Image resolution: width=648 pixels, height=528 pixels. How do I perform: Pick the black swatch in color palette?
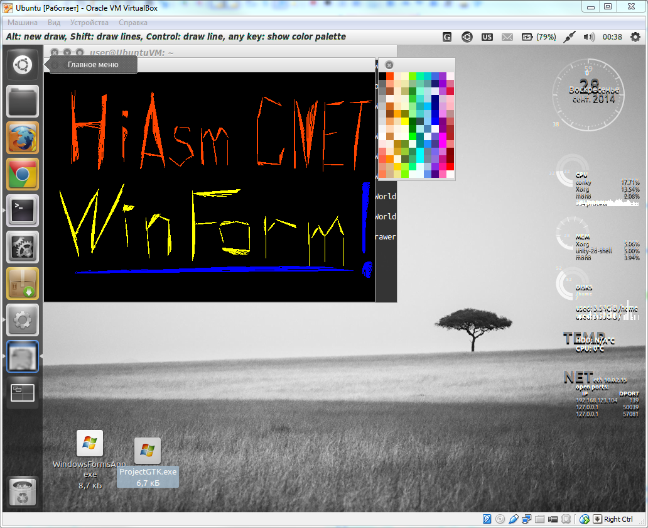(382, 76)
